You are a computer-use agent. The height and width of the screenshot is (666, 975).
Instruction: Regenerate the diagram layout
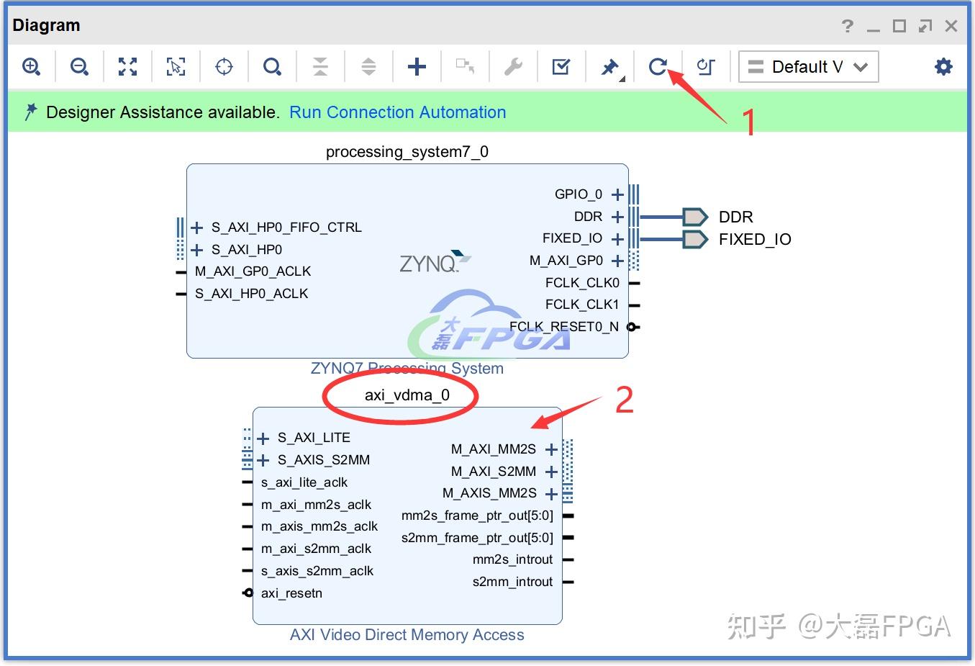[658, 66]
